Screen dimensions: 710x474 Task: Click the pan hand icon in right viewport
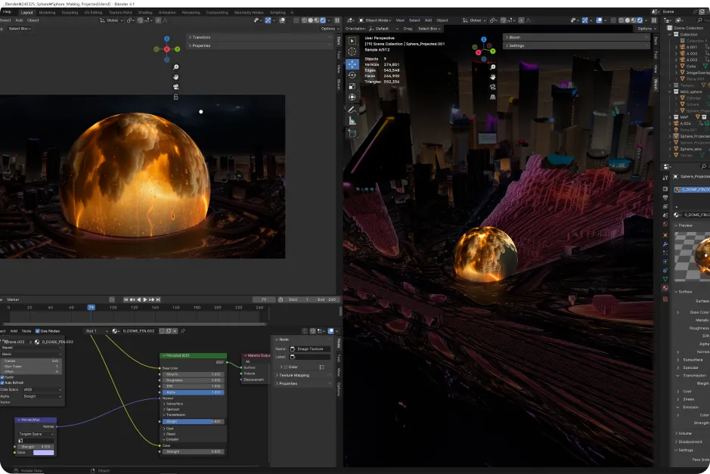coord(493,77)
